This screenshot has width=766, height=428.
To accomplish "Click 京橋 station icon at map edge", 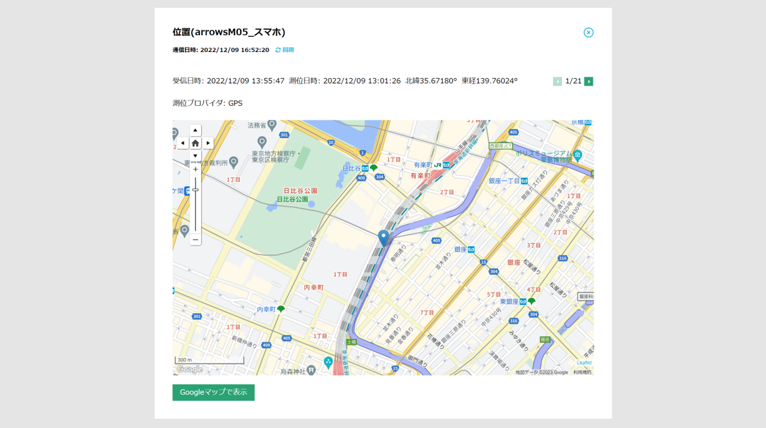I will (x=588, y=123).
